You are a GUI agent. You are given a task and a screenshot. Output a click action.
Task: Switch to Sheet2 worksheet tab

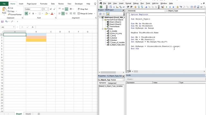[28, 114]
